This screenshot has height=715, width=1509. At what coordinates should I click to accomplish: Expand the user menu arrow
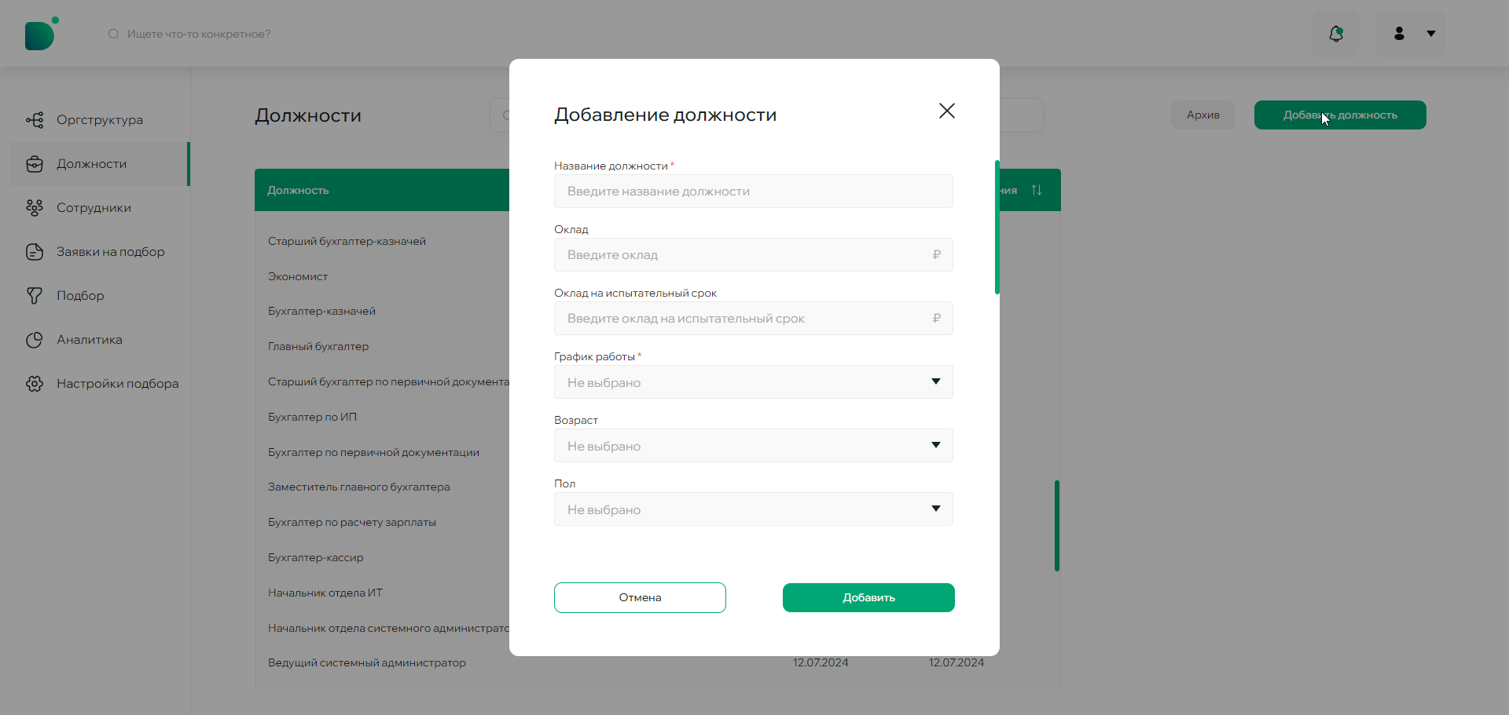pos(1431,34)
